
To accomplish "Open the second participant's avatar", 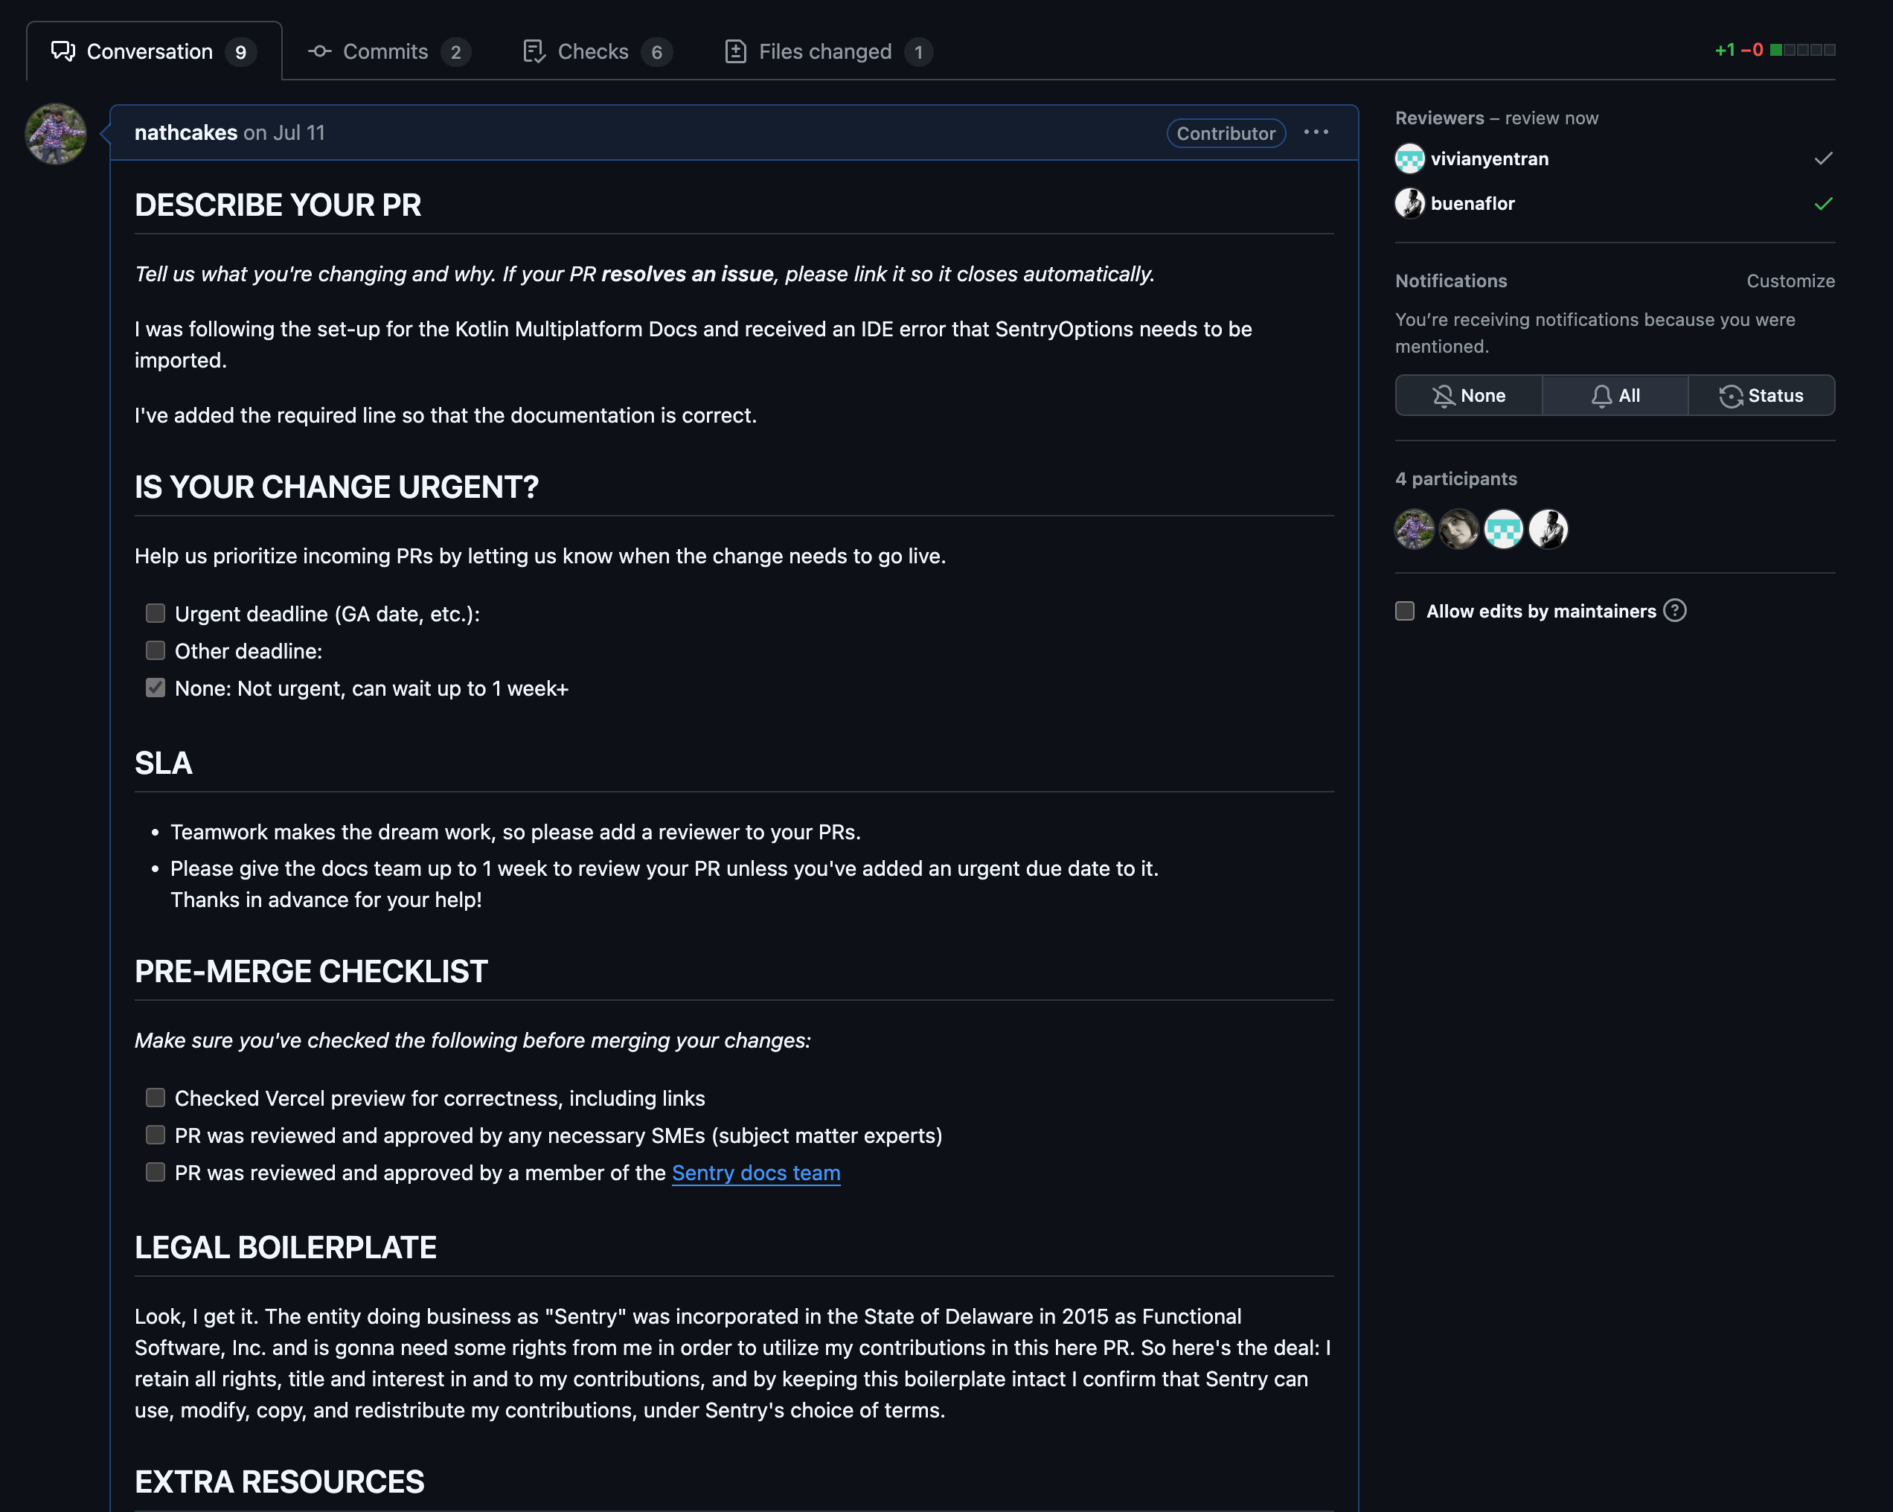I will click(x=1458, y=530).
